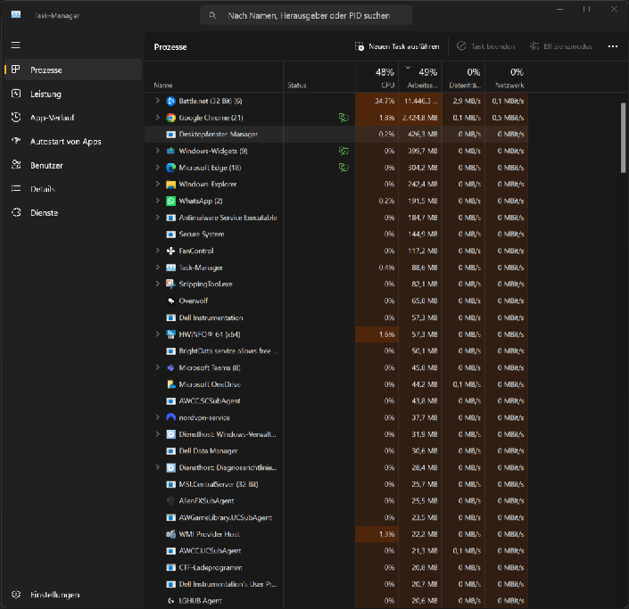
Task: Select the Desktopfenster-Manager process row
Action: pos(336,135)
